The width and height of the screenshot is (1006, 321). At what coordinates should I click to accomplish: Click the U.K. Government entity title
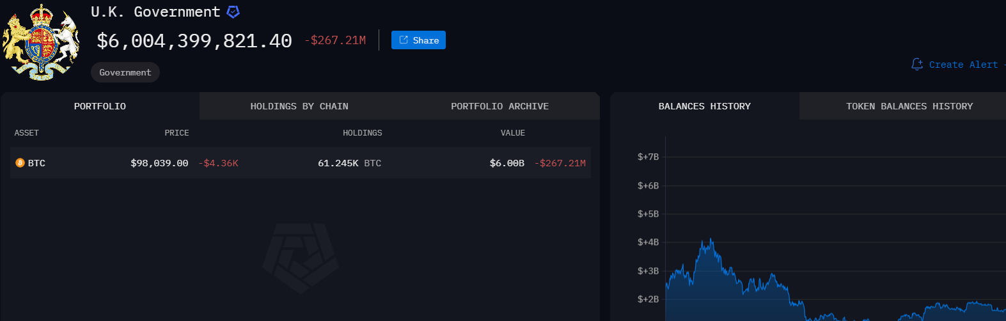155,12
